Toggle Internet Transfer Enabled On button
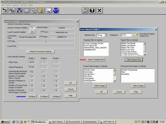The height and width of the screenshot is (124, 166). click(32, 28)
